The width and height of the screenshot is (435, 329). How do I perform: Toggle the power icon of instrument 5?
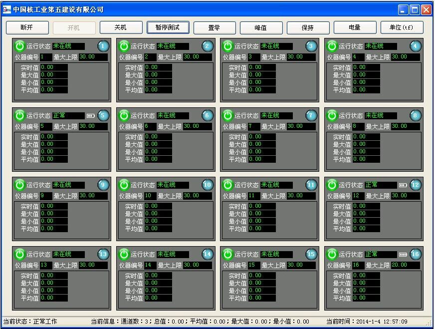click(19, 115)
